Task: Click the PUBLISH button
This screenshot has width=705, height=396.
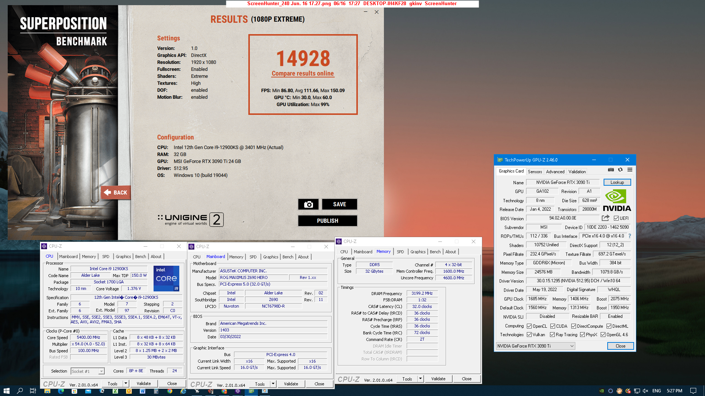Action: 327,221
